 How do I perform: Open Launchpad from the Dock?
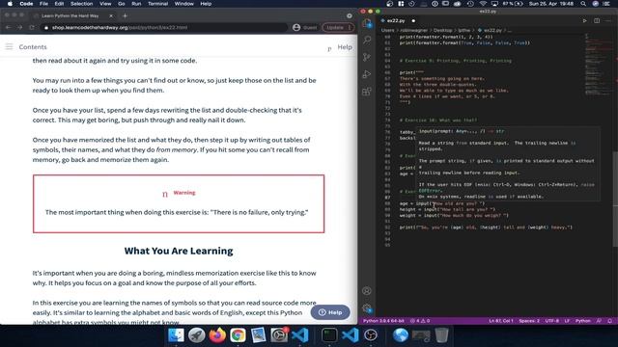pyautogui.click(x=196, y=334)
